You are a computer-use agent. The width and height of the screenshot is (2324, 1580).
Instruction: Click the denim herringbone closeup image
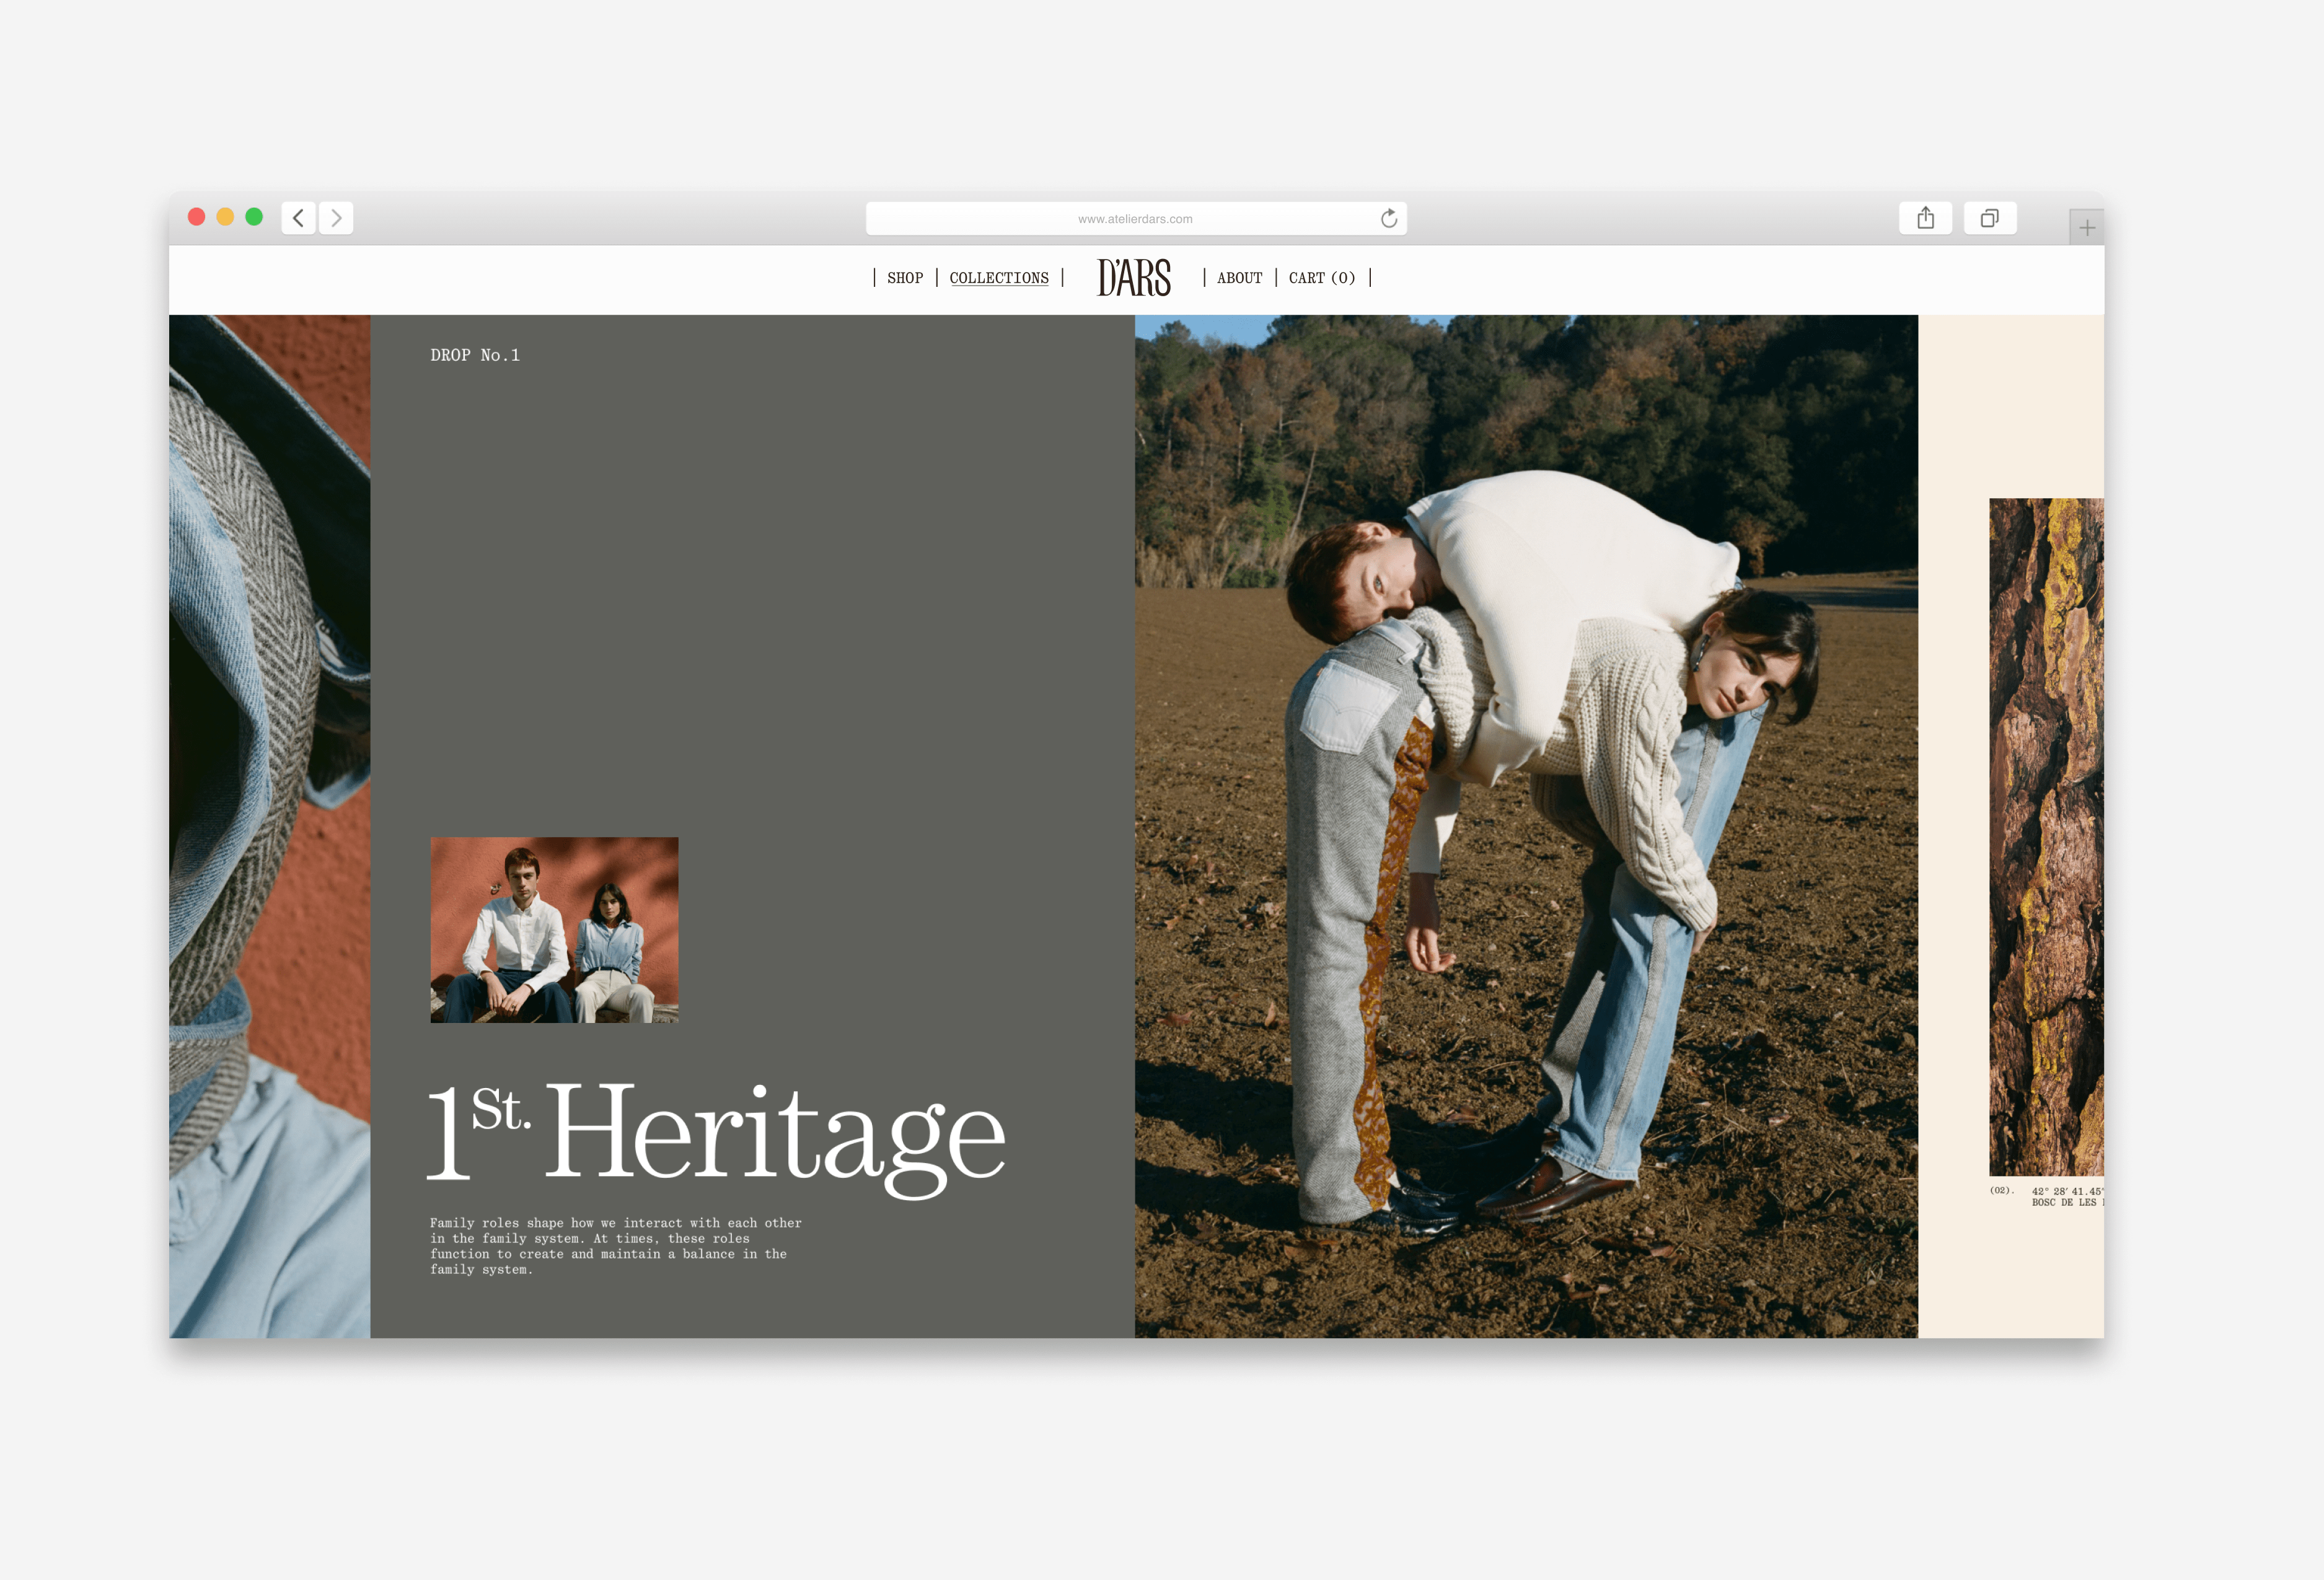click(269, 826)
